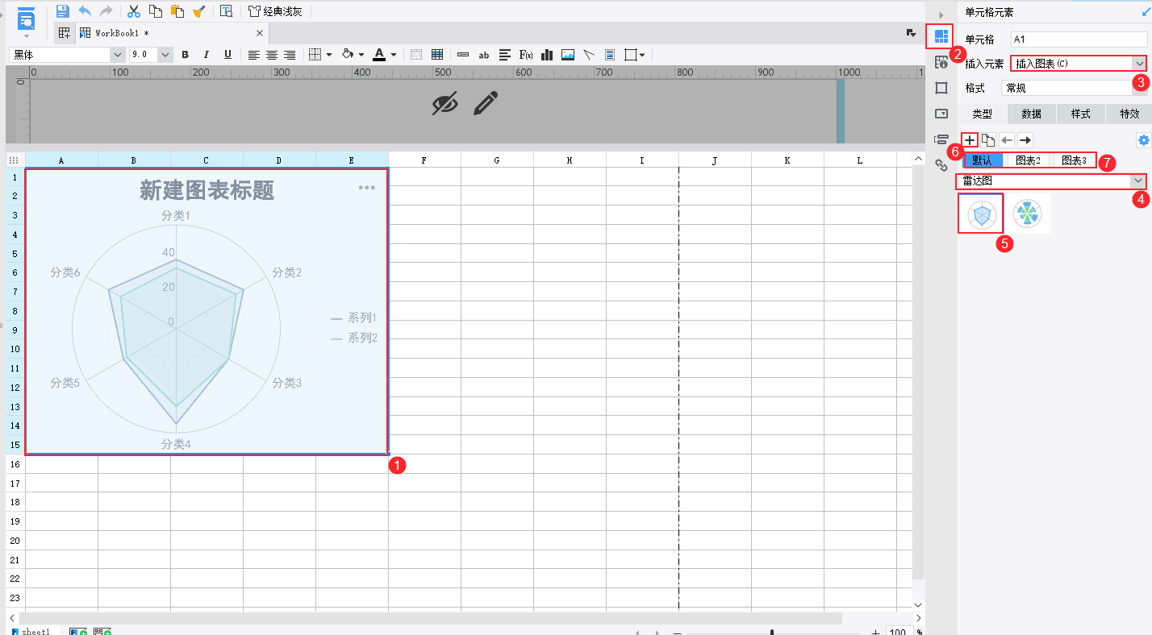Switch to the 类型 tab

coord(983,114)
